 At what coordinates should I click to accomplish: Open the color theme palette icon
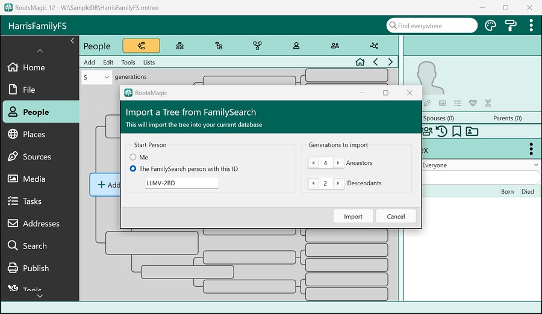490,25
